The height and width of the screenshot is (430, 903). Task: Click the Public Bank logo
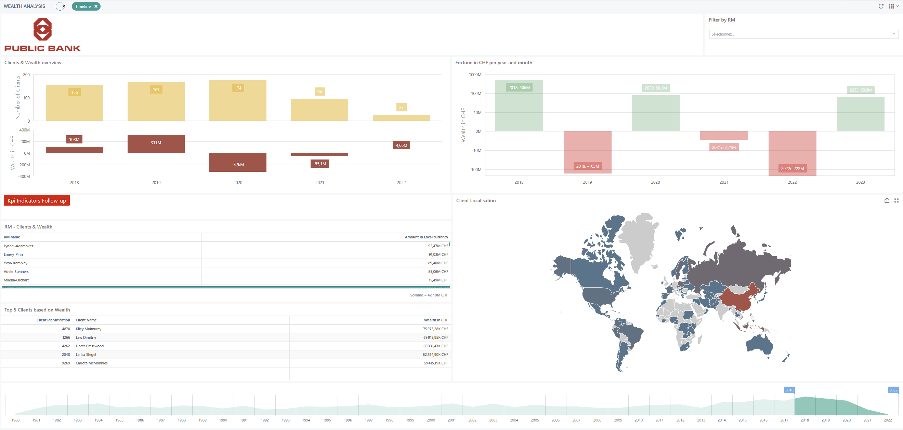click(42, 34)
